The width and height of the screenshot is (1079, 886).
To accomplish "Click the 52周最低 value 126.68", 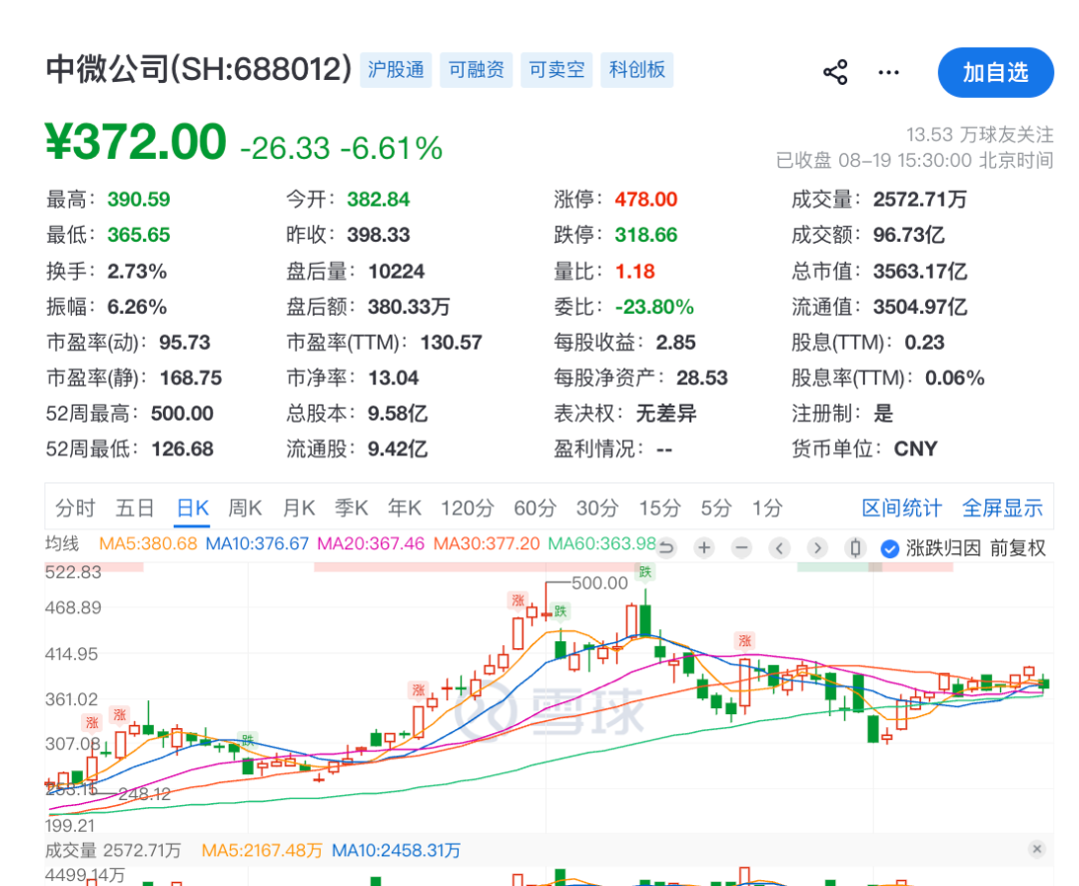I will [x=183, y=449].
